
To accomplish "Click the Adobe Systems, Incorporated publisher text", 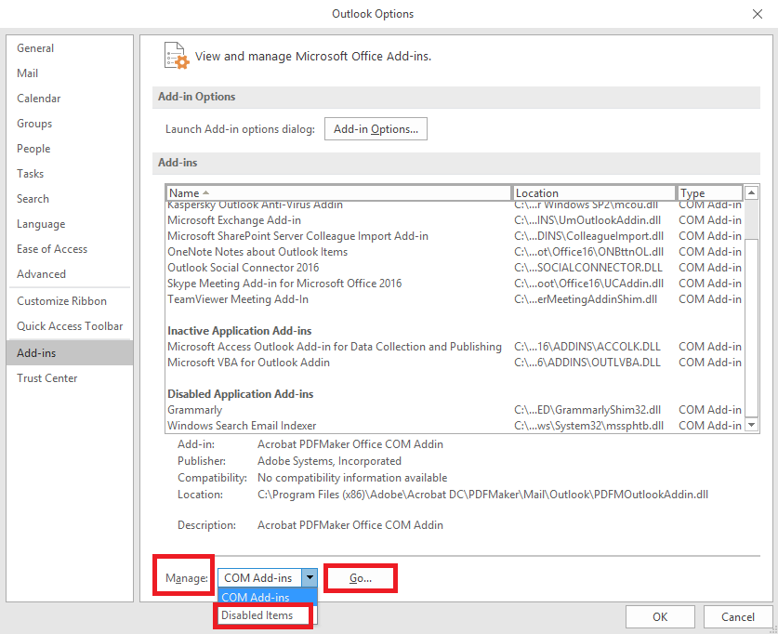I will point(329,461).
